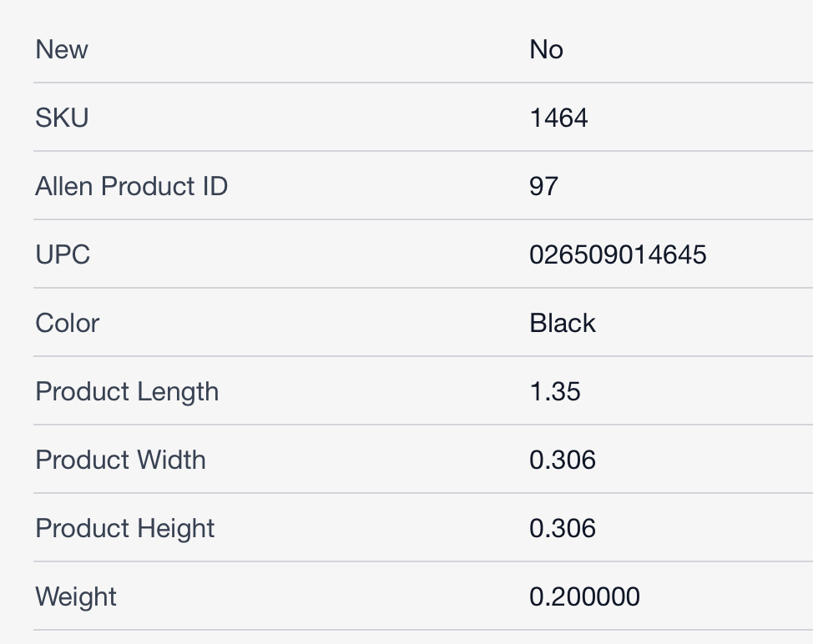Select the UPC code 026509014645
The height and width of the screenshot is (644, 813).
(618, 254)
